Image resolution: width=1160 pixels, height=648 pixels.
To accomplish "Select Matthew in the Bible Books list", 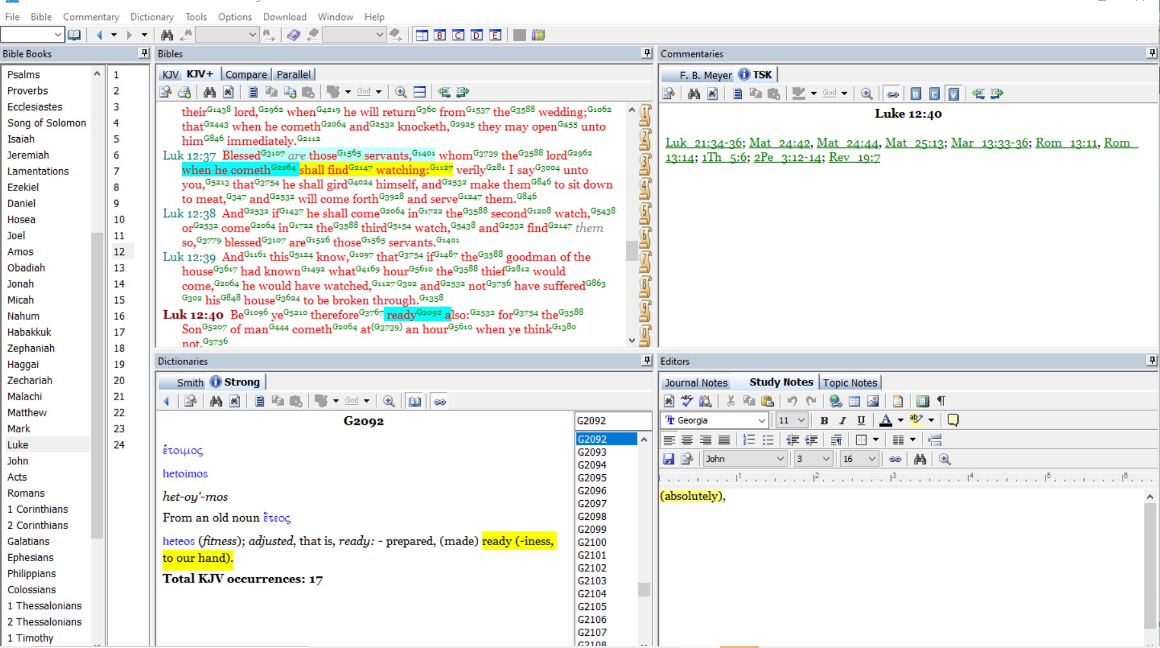I will coord(27,412).
